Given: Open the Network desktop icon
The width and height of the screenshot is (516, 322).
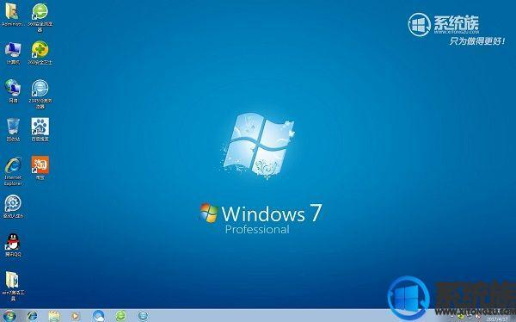Looking at the screenshot, I should 13,91.
